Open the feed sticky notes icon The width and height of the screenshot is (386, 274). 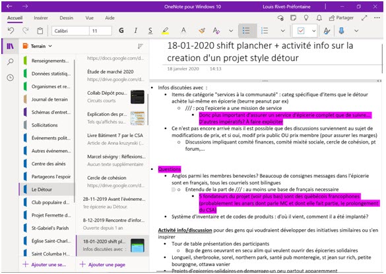tap(293, 18)
